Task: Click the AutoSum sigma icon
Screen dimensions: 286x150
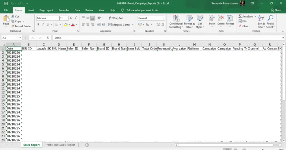Action: (240, 16)
